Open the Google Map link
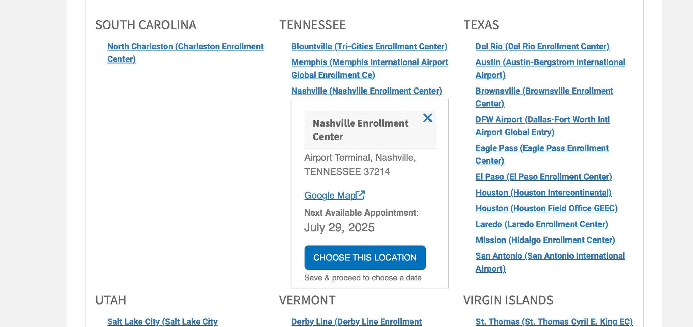693x327 pixels. 330,195
